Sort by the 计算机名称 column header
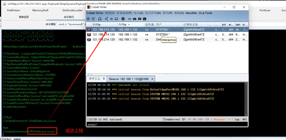The image size is (286, 140). [195, 24]
